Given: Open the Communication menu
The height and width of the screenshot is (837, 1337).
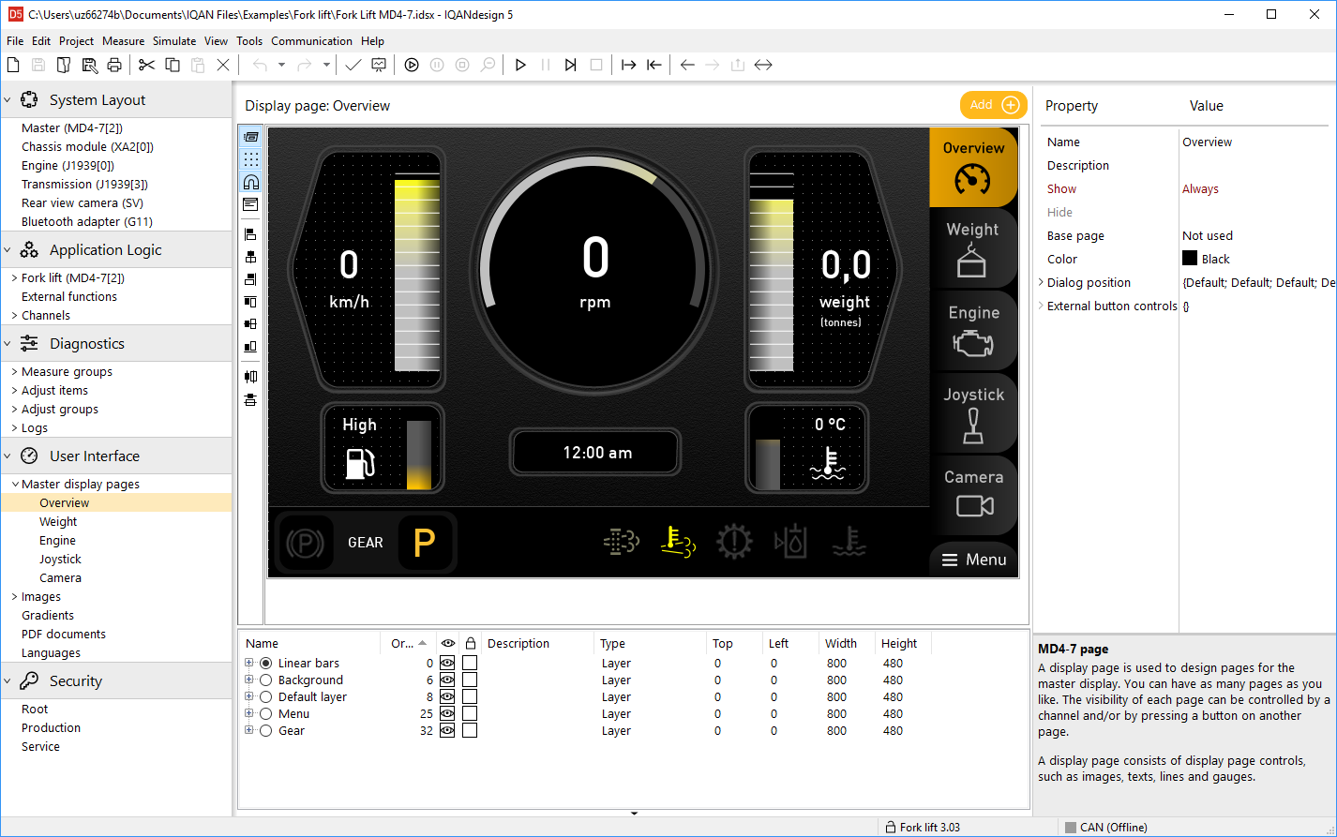Looking at the screenshot, I should [311, 41].
